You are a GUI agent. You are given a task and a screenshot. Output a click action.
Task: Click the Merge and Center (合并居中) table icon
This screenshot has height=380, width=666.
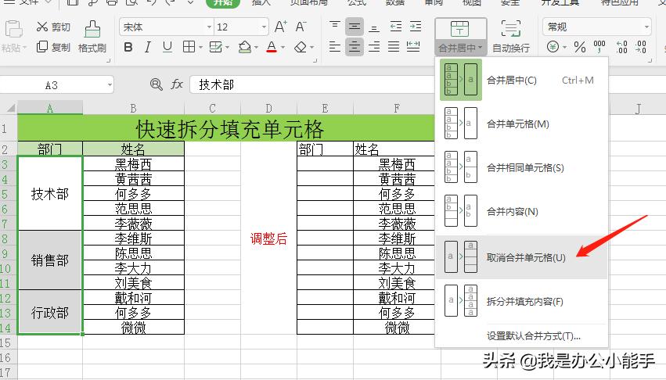pyautogui.click(x=460, y=29)
